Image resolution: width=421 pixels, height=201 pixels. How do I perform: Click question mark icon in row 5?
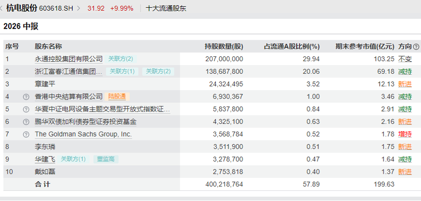[x=26, y=109]
